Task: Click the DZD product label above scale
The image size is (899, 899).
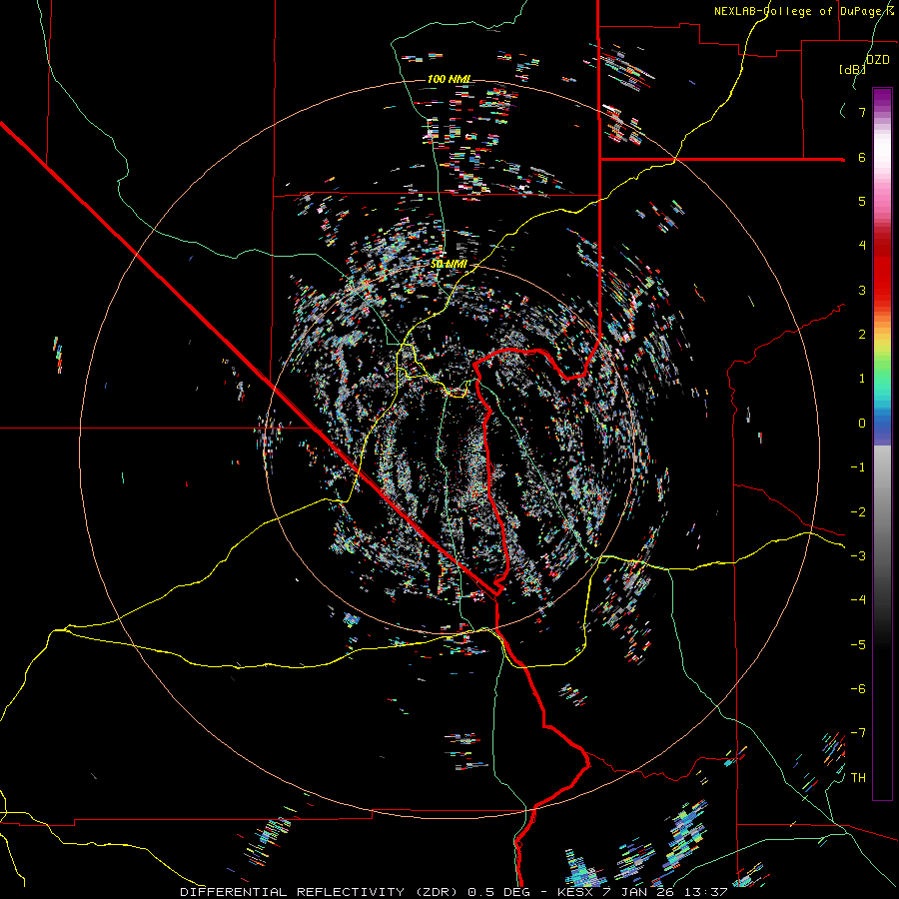Action: click(x=878, y=60)
